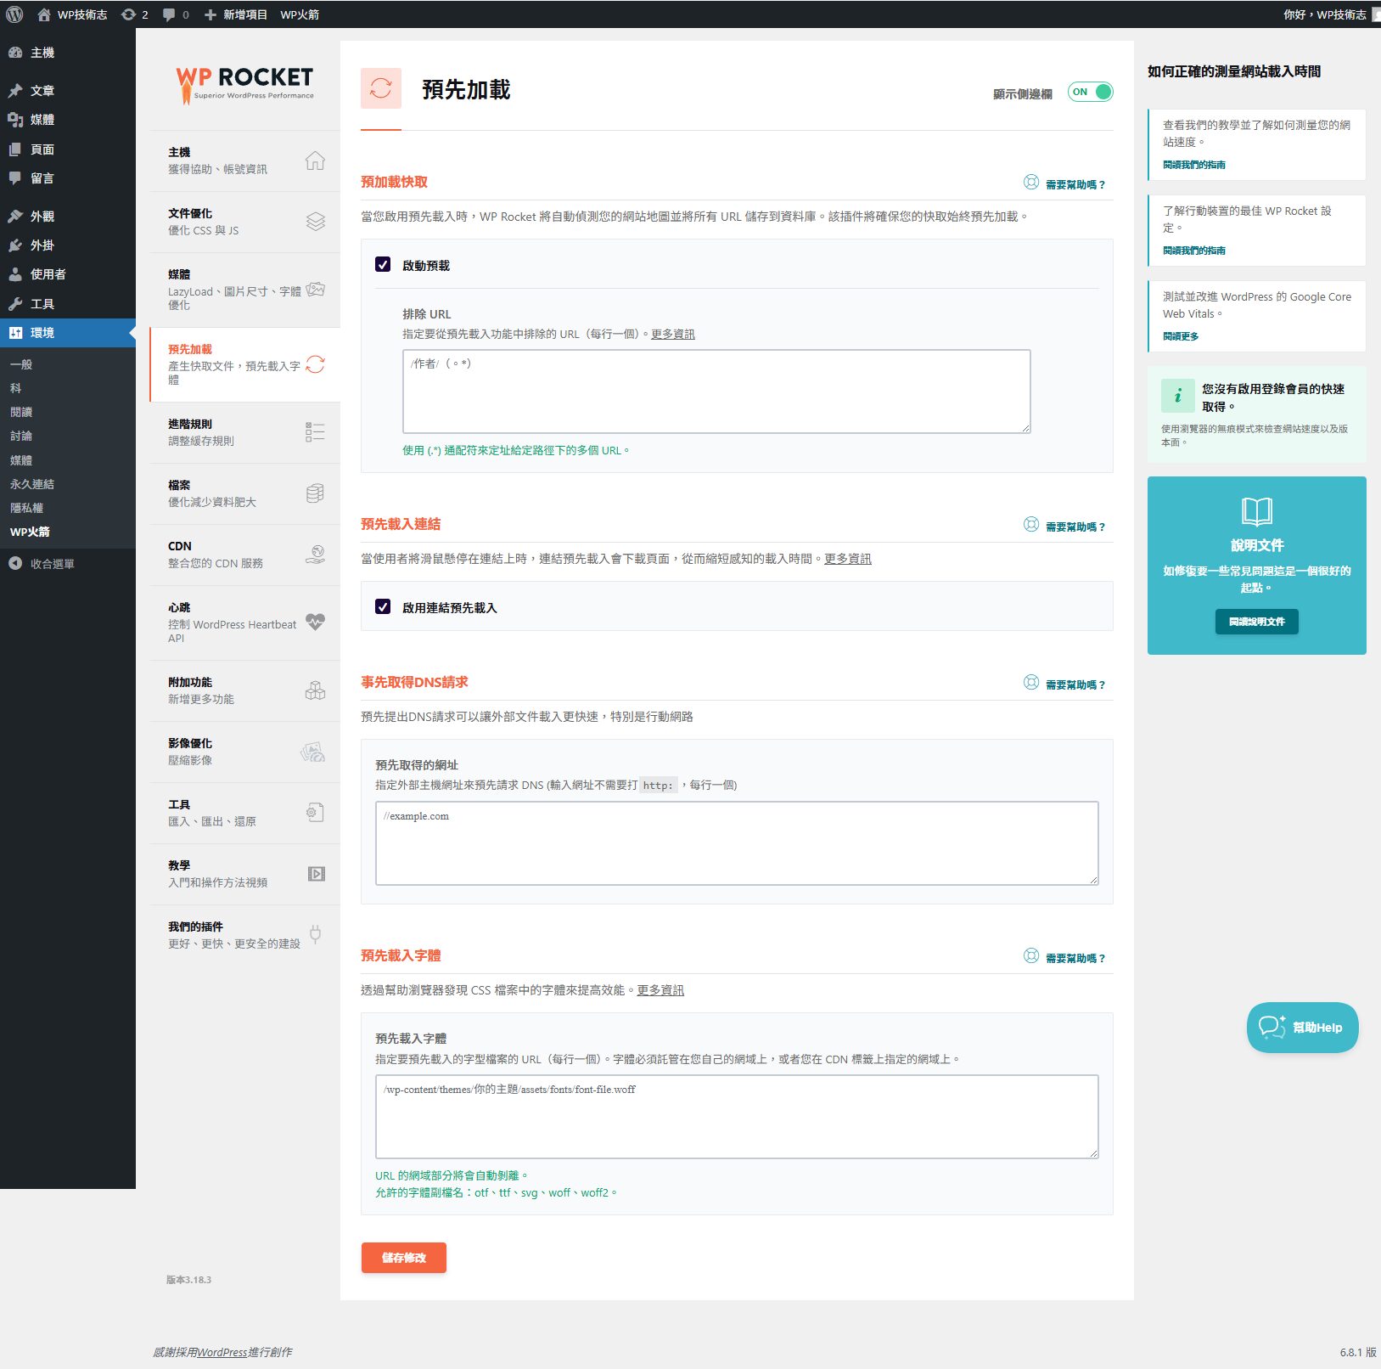1381x1369 pixels.
Task: Focus the 預先取得的網址 text area
Action: [737, 843]
